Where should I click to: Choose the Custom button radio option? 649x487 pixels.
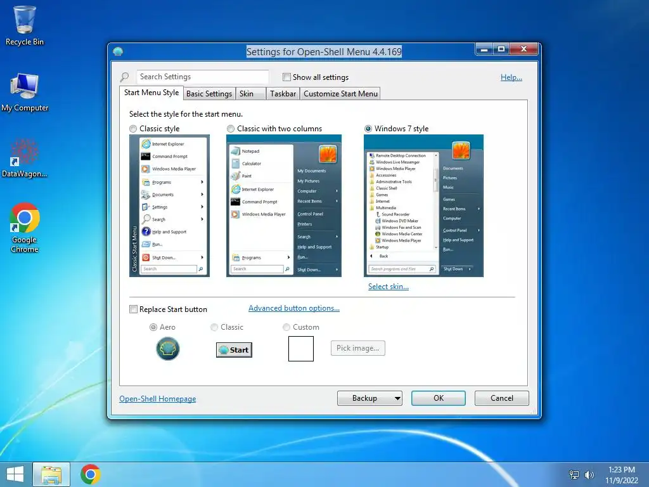[286, 327]
